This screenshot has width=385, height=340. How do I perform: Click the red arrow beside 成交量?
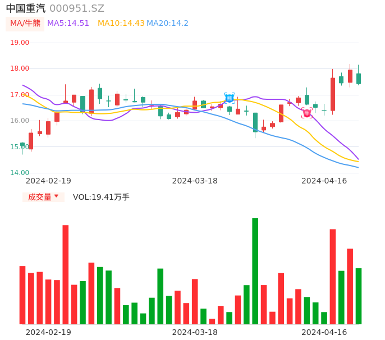tap(57, 196)
